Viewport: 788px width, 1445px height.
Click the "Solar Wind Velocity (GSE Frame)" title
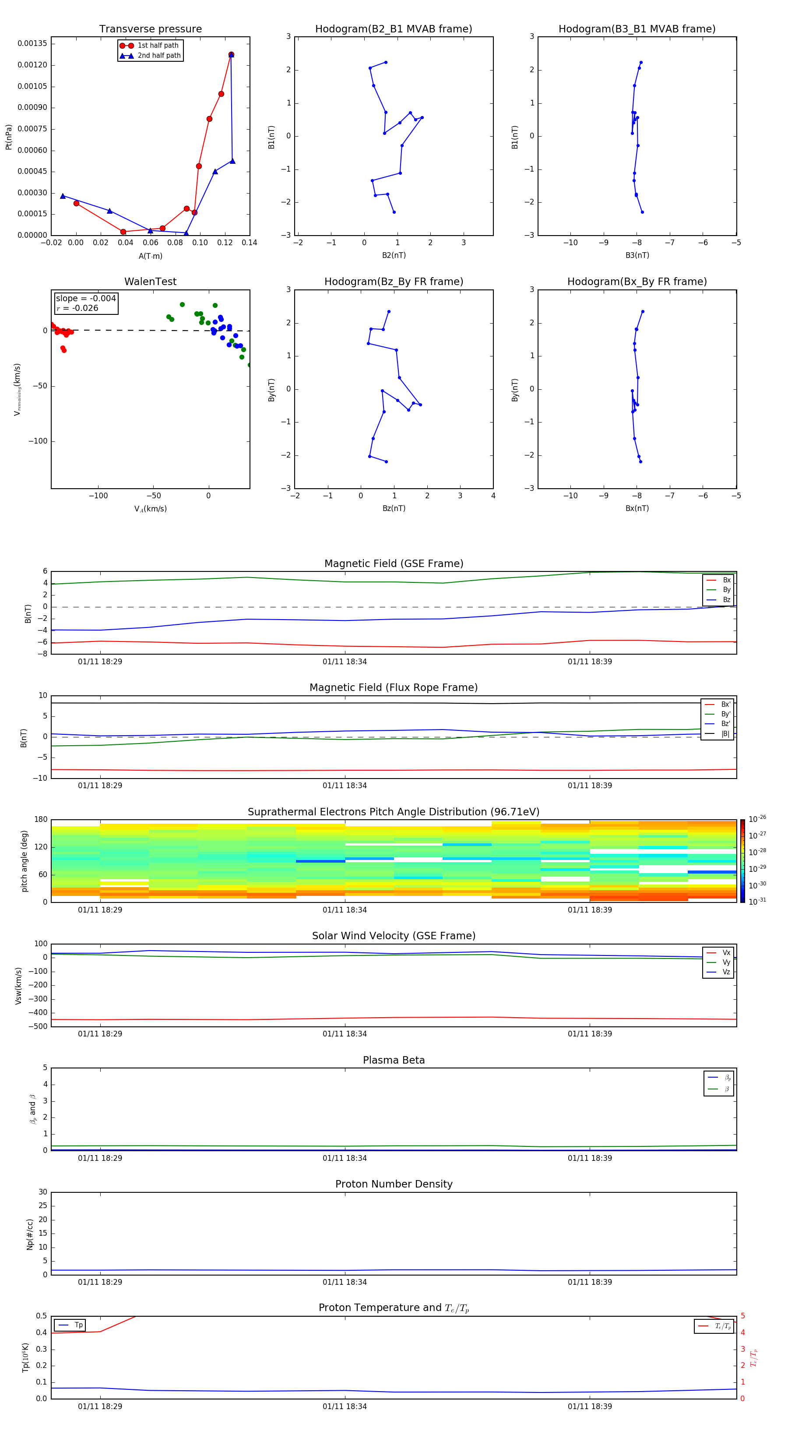(x=394, y=936)
